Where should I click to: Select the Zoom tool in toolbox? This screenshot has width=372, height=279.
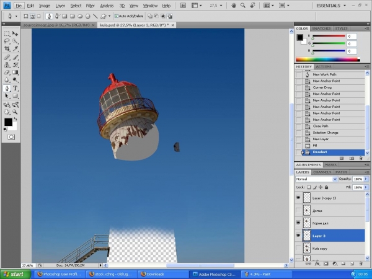tap(15, 112)
